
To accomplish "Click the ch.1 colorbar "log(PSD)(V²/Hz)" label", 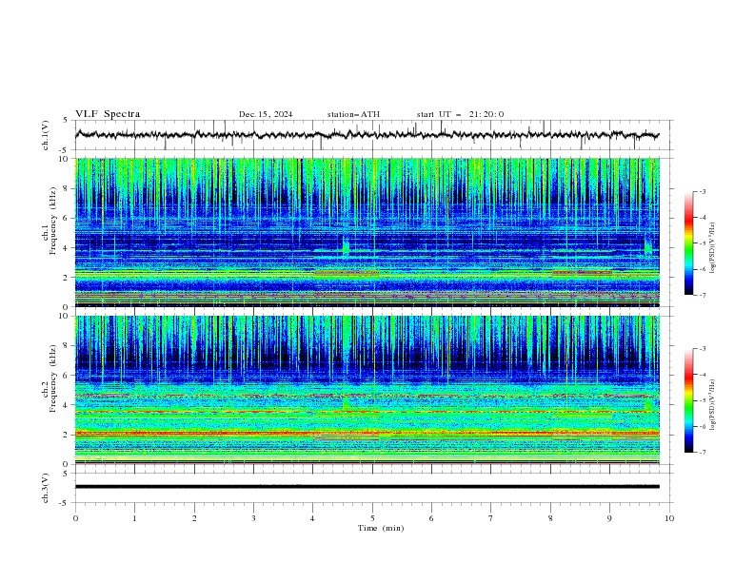I will (712, 248).
